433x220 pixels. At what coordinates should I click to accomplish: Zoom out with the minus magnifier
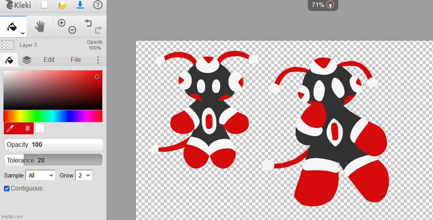click(72, 30)
